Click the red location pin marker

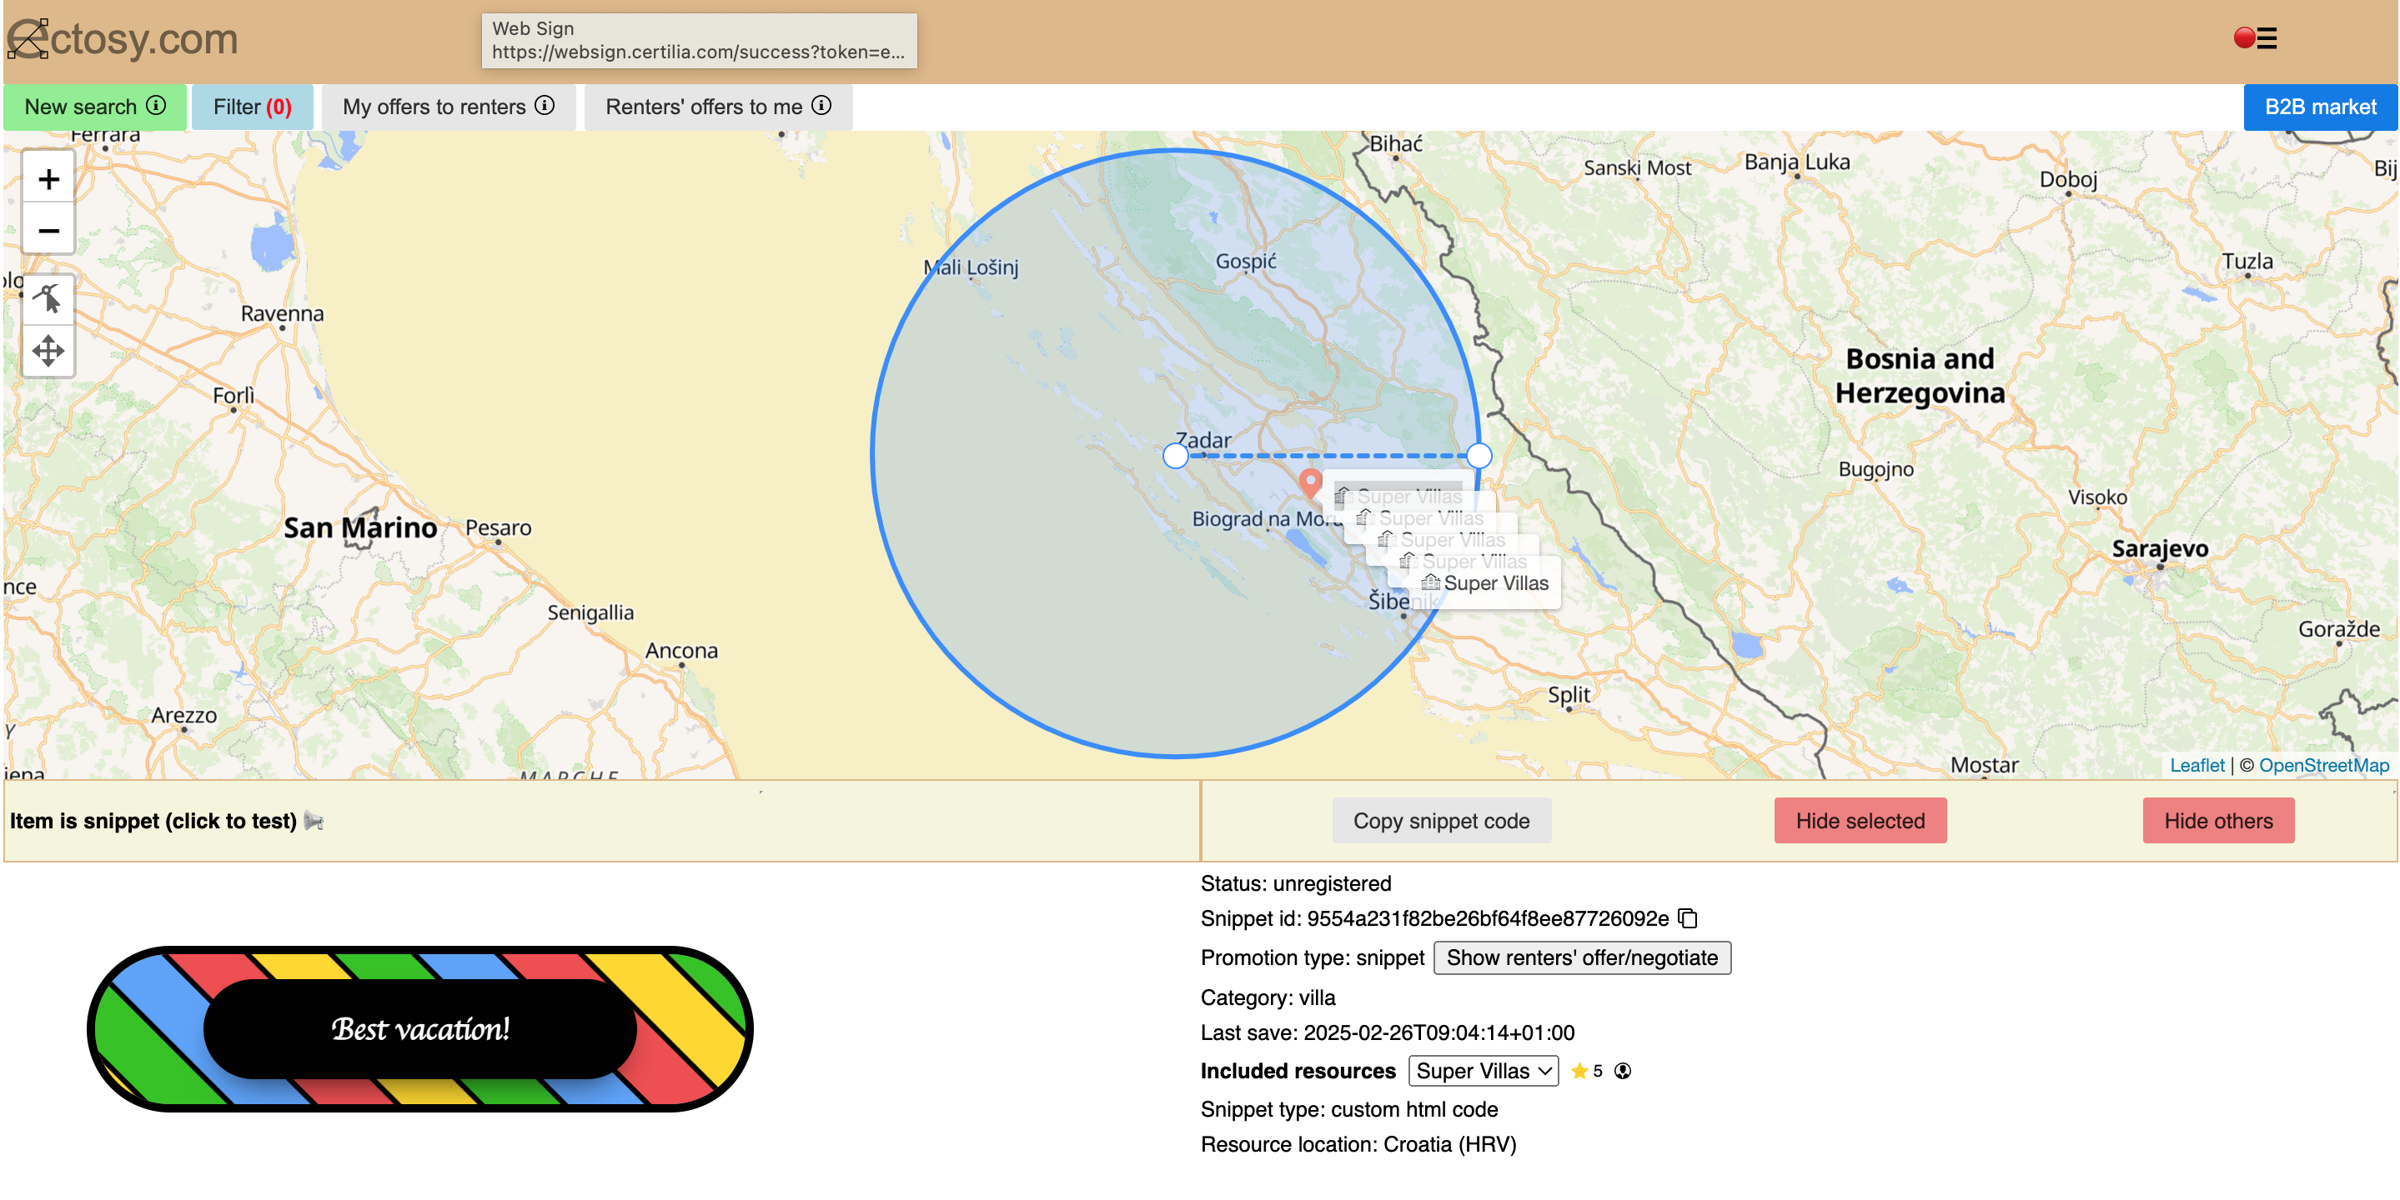pos(1310,482)
